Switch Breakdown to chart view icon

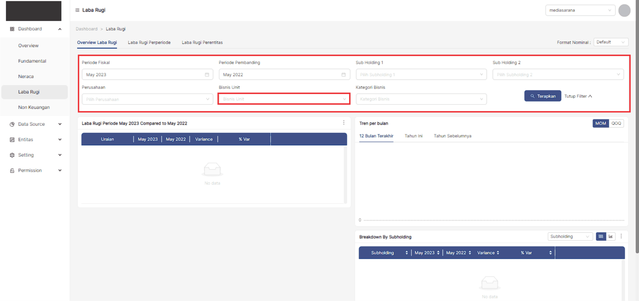[x=611, y=236]
